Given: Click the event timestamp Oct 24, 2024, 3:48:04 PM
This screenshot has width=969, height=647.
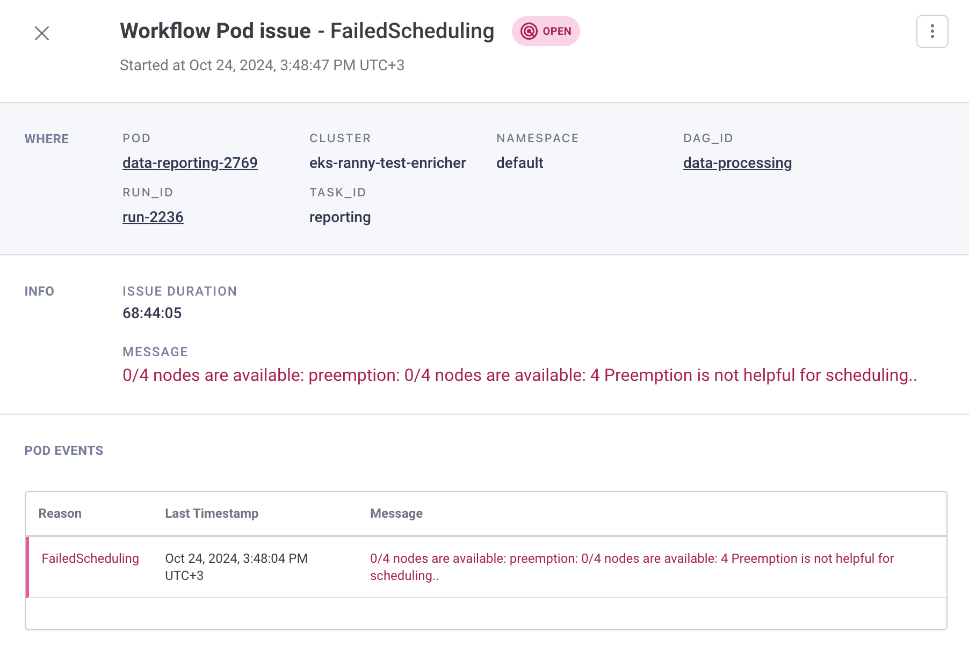Looking at the screenshot, I should point(236,567).
